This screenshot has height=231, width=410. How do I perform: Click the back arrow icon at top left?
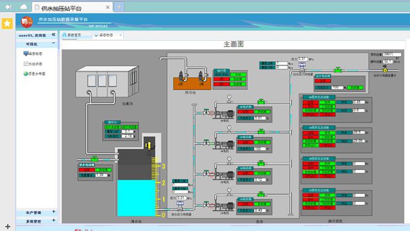pos(8,7)
